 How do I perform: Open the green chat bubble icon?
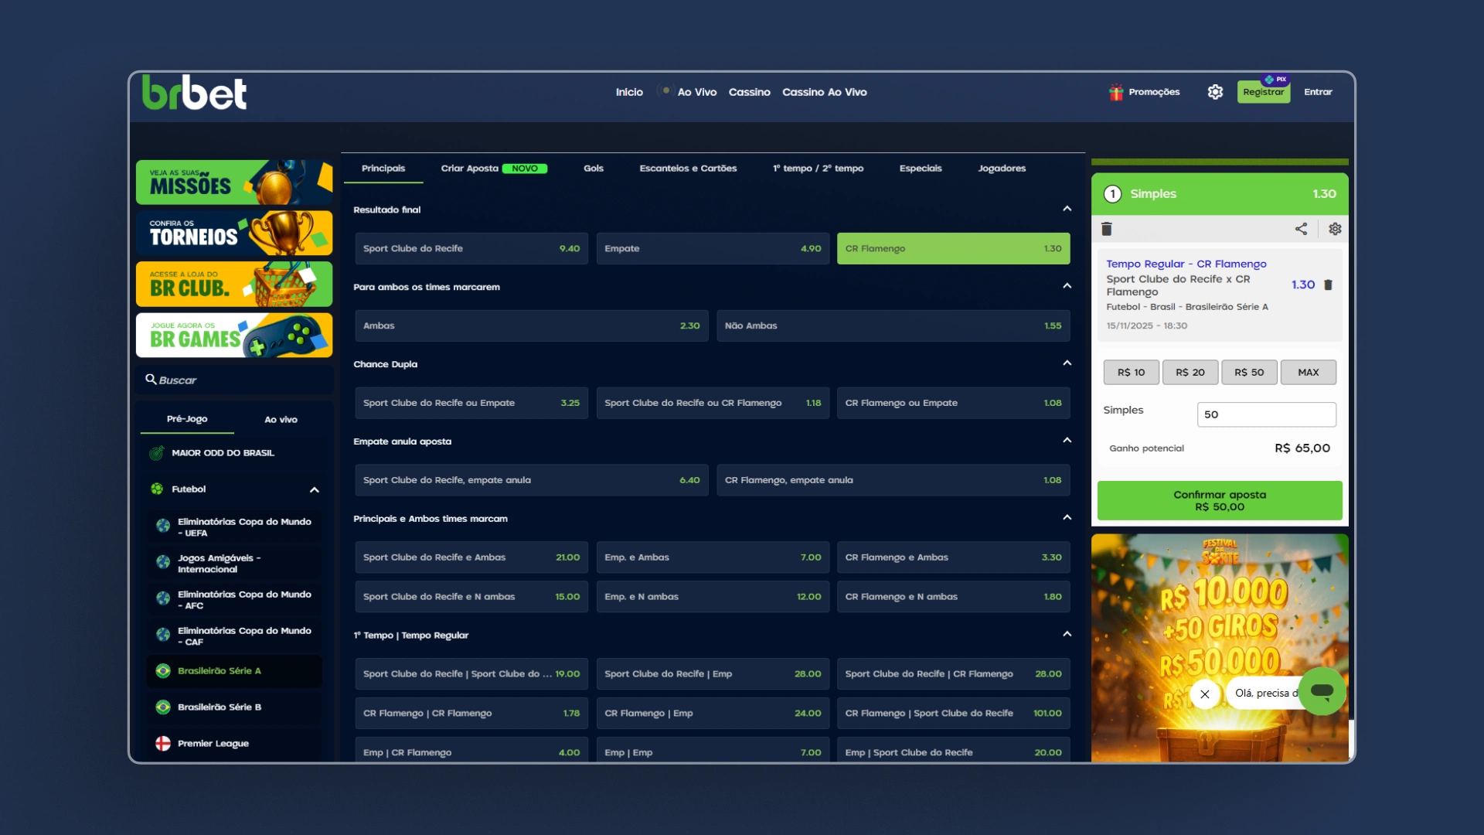point(1322,691)
